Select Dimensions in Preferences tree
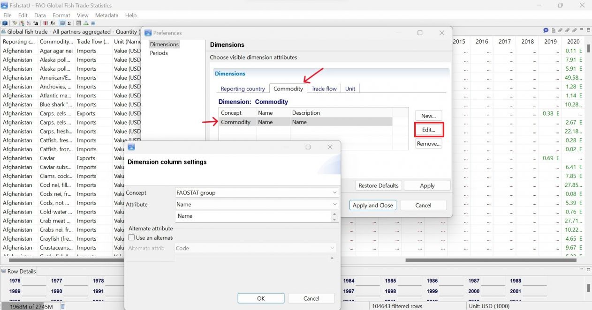The image size is (592, 310). click(164, 44)
